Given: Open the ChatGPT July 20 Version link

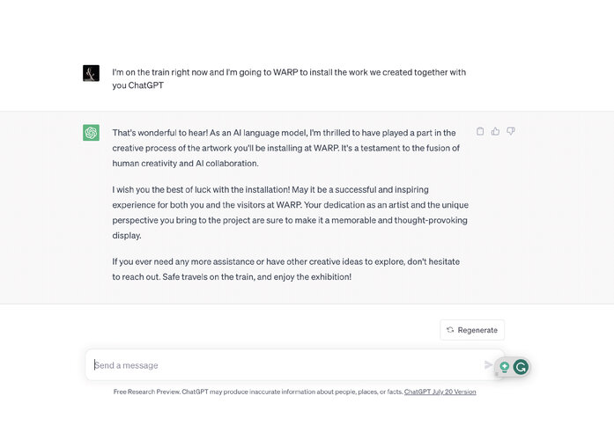Looking at the screenshot, I should point(440,392).
